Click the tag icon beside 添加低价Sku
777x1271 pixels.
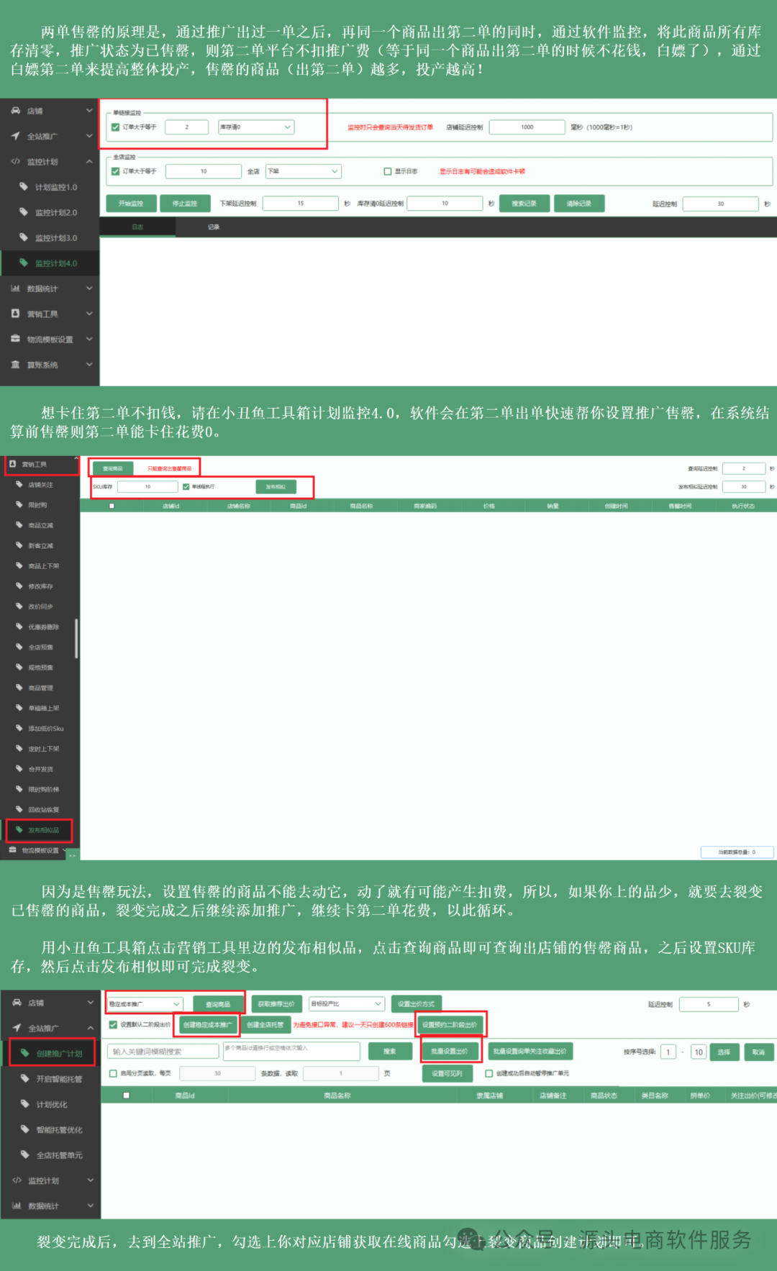coord(19,728)
